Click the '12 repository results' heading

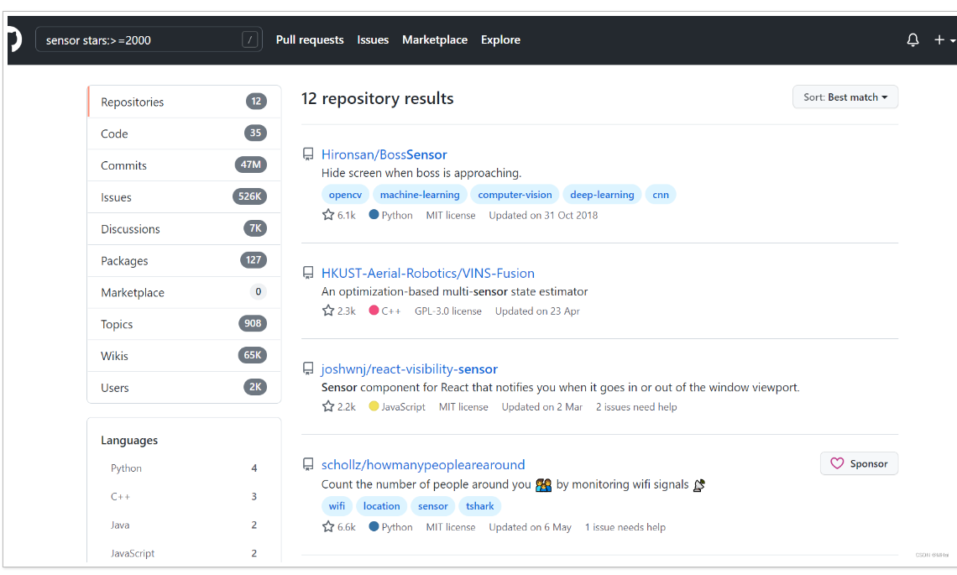coord(377,98)
